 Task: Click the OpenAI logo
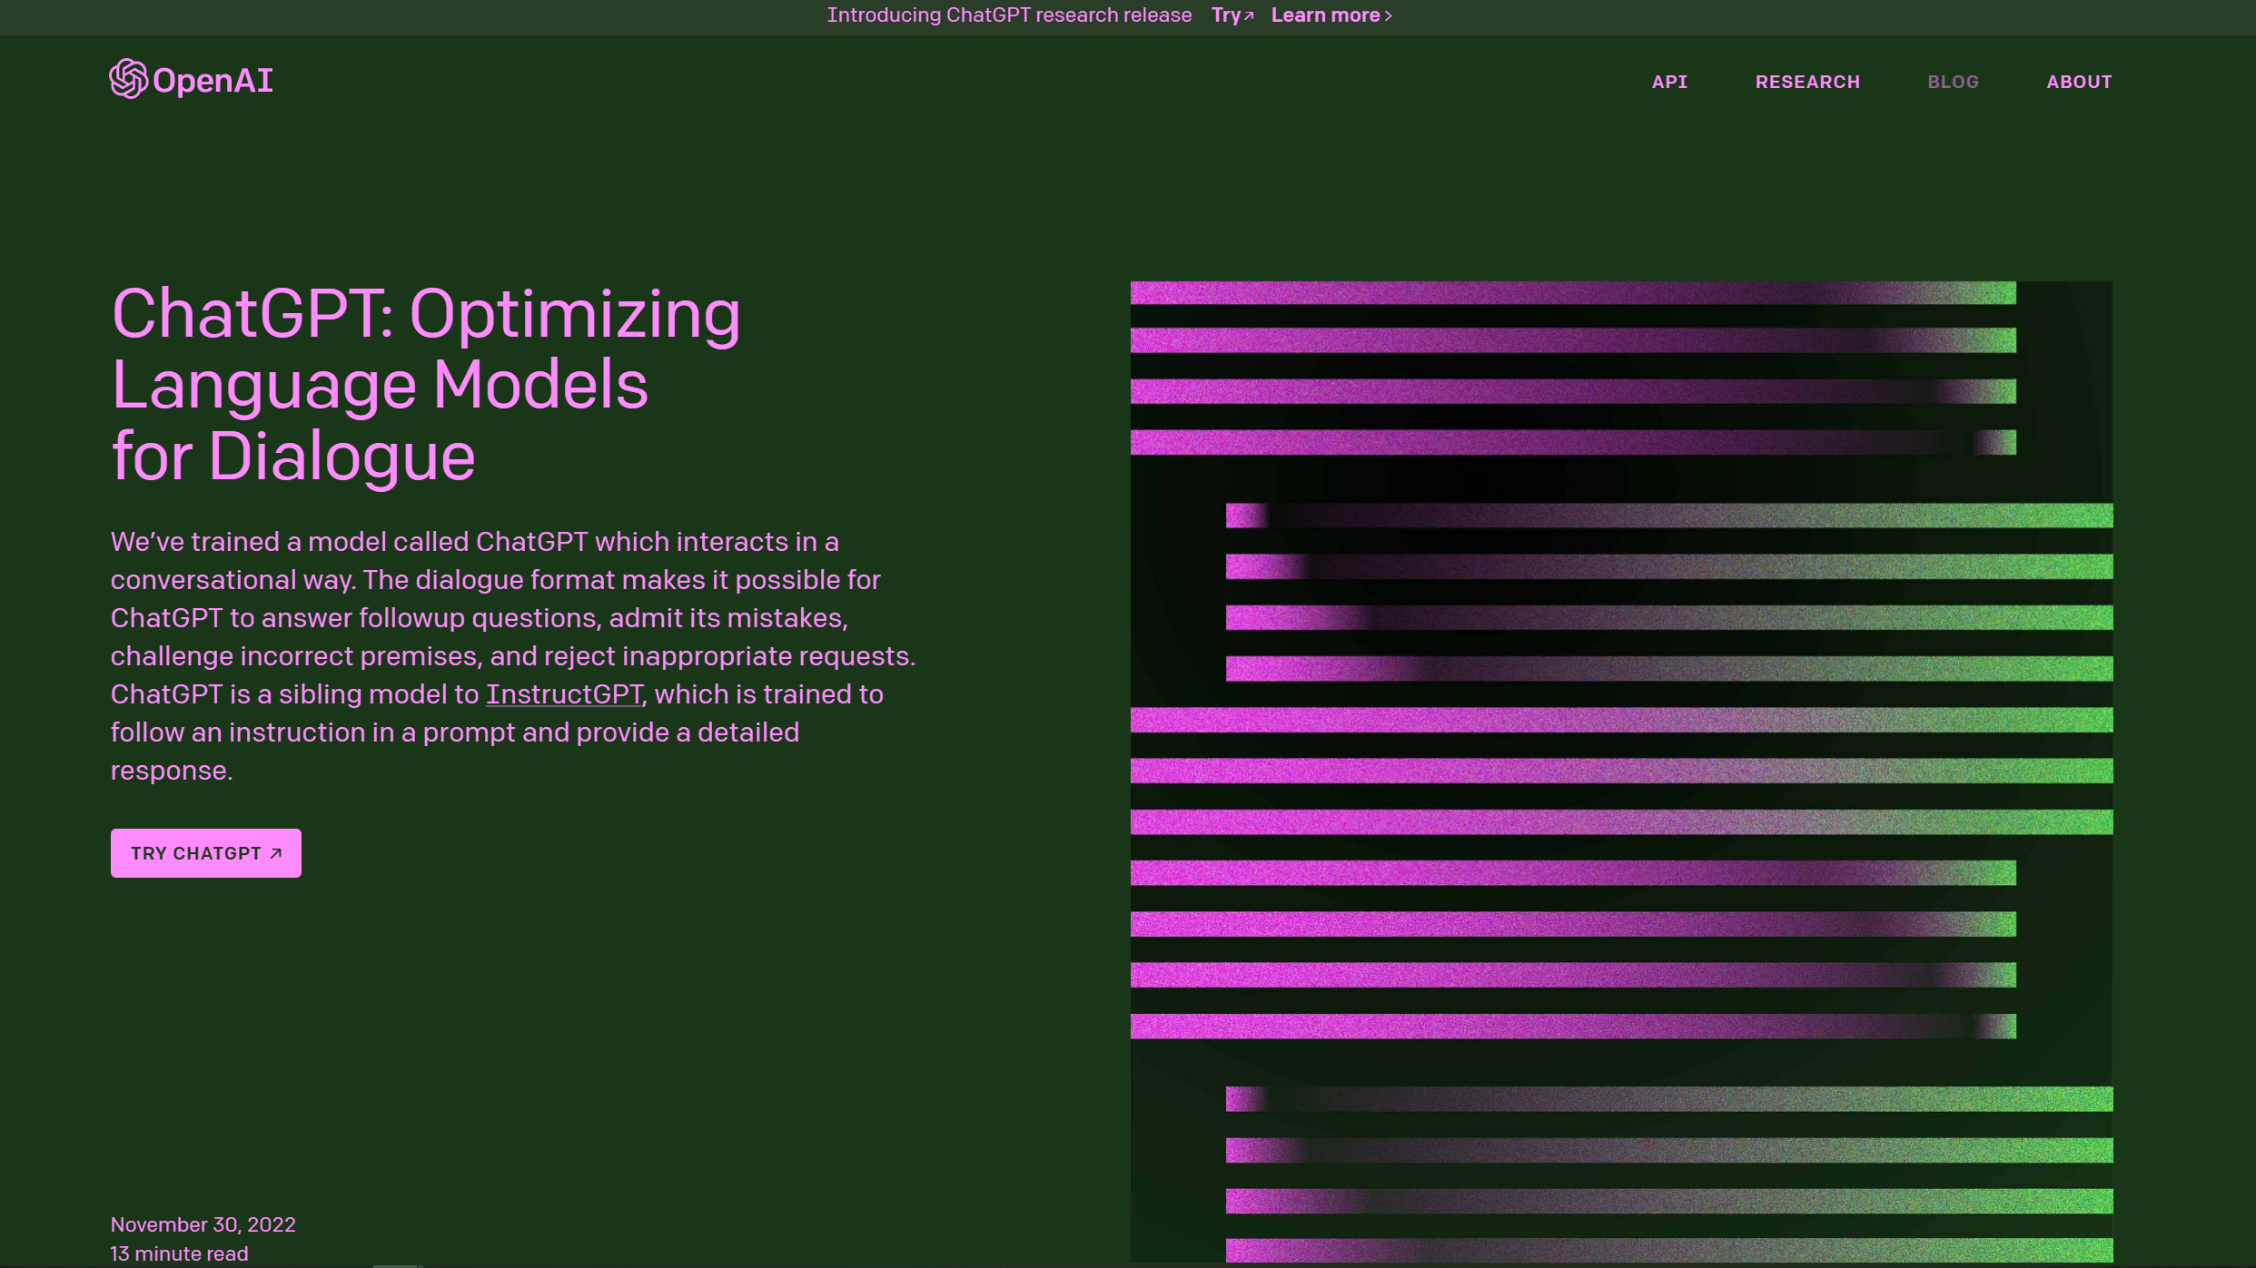click(x=191, y=80)
